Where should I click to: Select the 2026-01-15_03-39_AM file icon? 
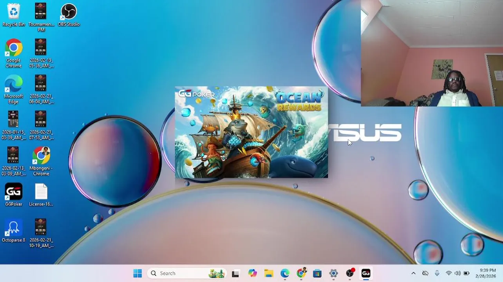click(13, 125)
